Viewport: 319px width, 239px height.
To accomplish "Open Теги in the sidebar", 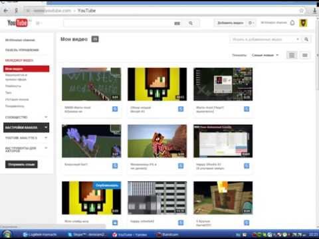I will click(9, 92).
